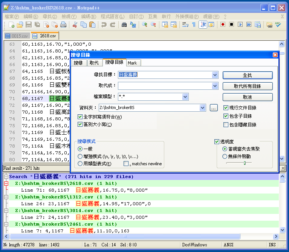
Task: Open the 檔案(F) menu
Action: pyautogui.click(x=12, y=17)
